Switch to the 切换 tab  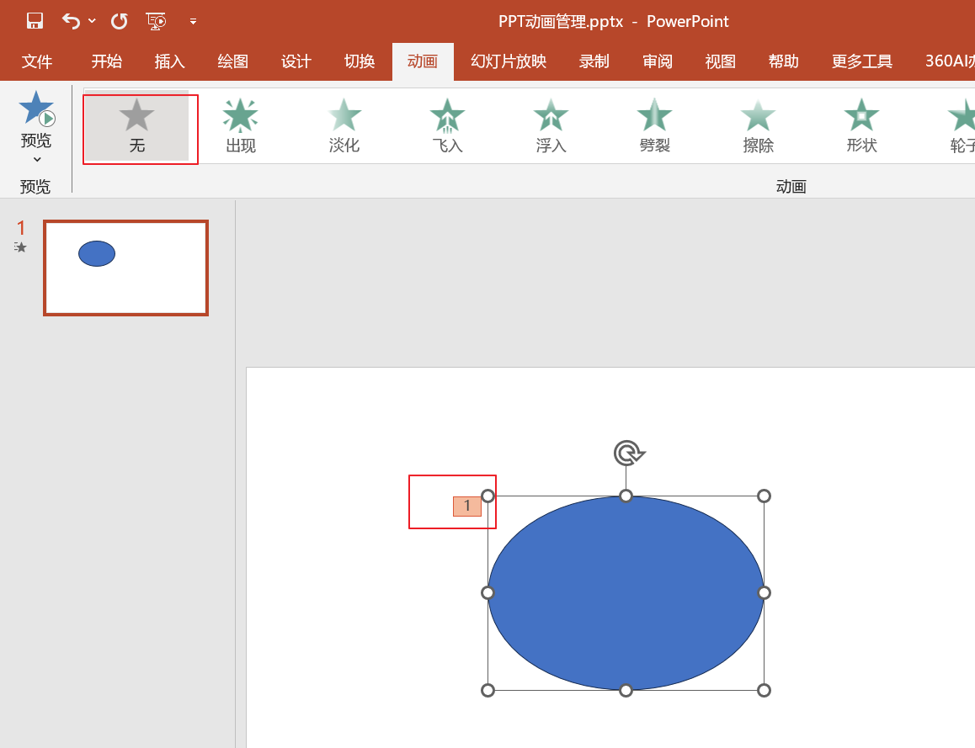(x=360, y=61)
